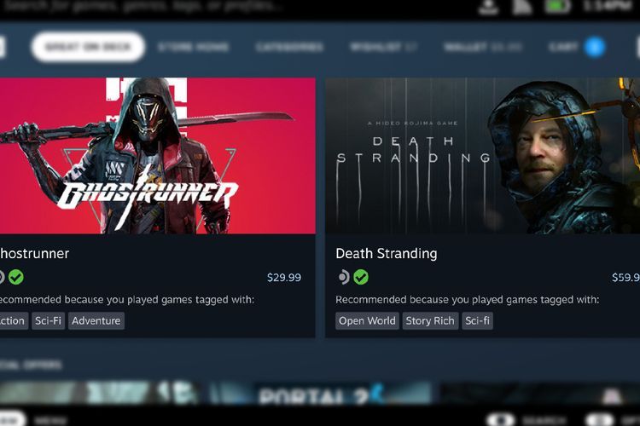
Task: Click the Steam platform icon under Death Stranding
Action: click(x=344, y=277)
